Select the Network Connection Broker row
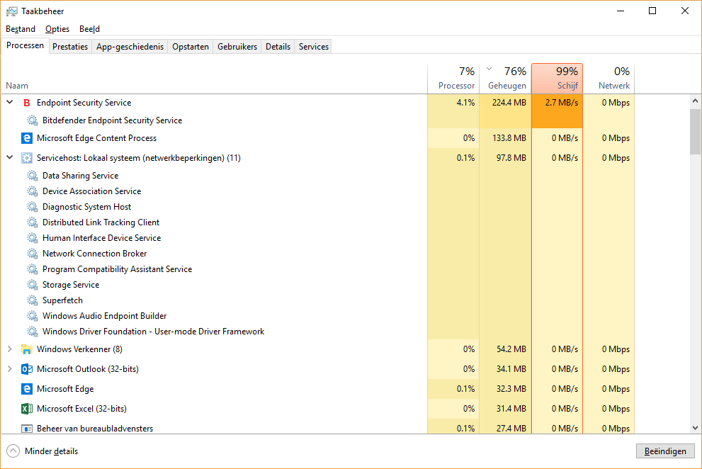702x469 pixels. click(x=318, y=254)
